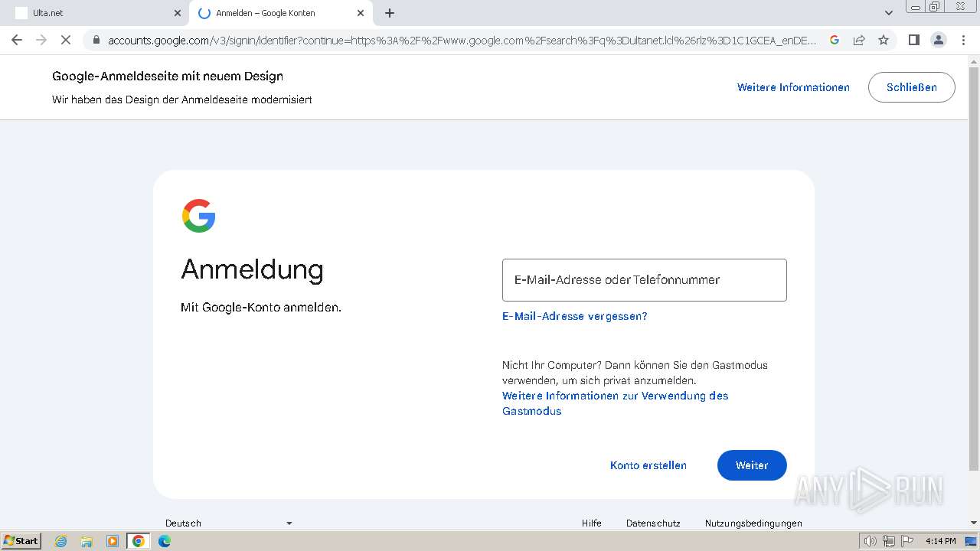Expand the tab search chevron
The height and width of the screenshot is (551, 980).
(x=888, y=13)
